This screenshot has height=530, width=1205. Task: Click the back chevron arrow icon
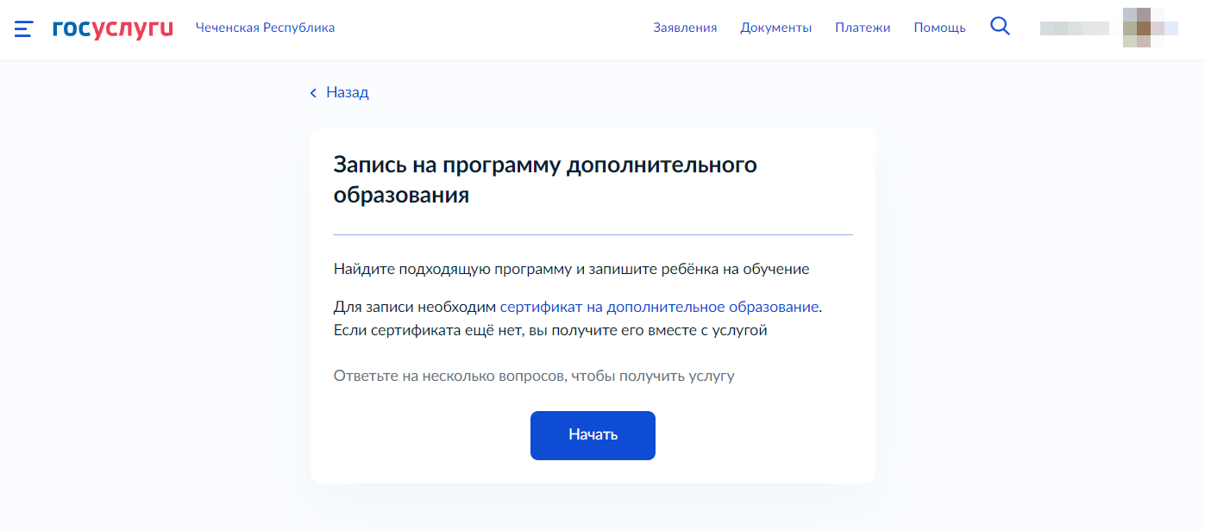click(x=313, y=93)
